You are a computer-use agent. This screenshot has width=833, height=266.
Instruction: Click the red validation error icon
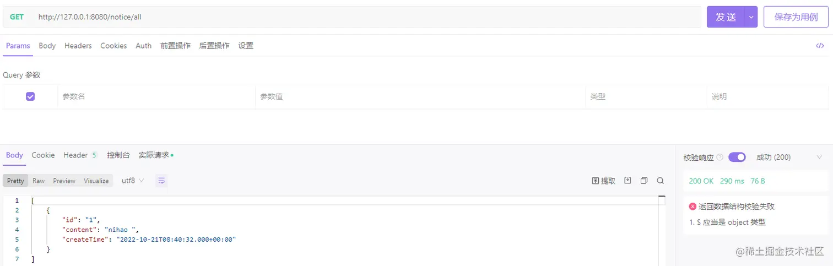pyautogui.click(x=693, y=207)
